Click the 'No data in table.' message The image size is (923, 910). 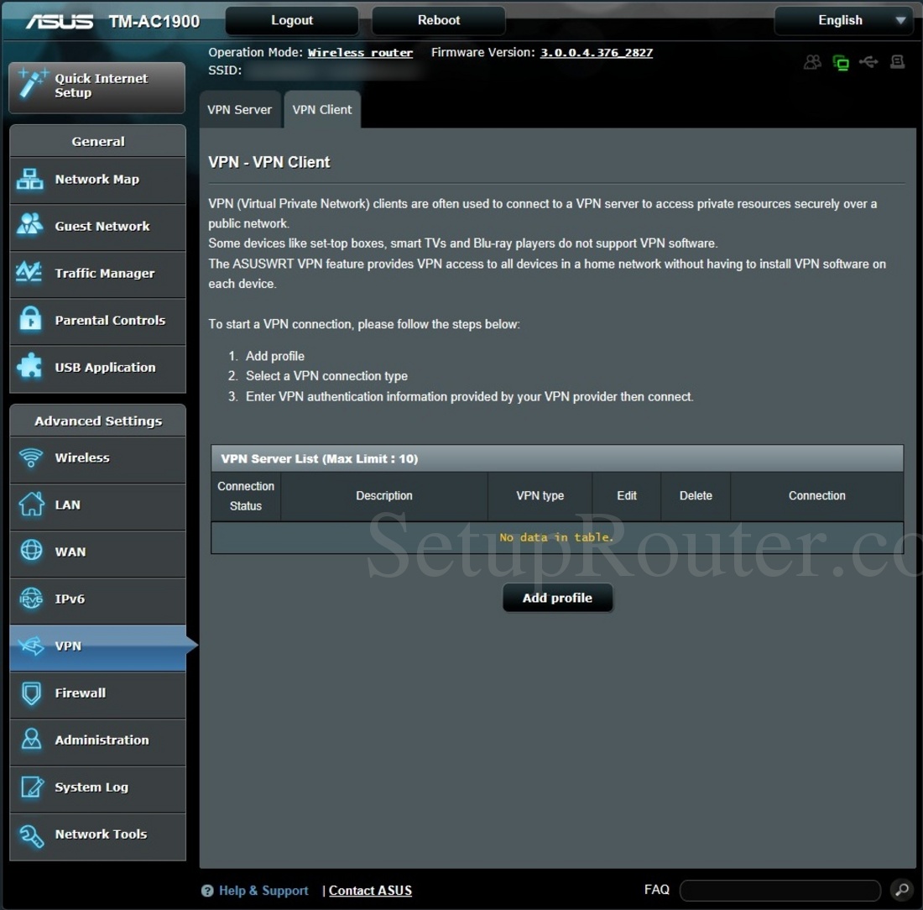click(556, 537)
